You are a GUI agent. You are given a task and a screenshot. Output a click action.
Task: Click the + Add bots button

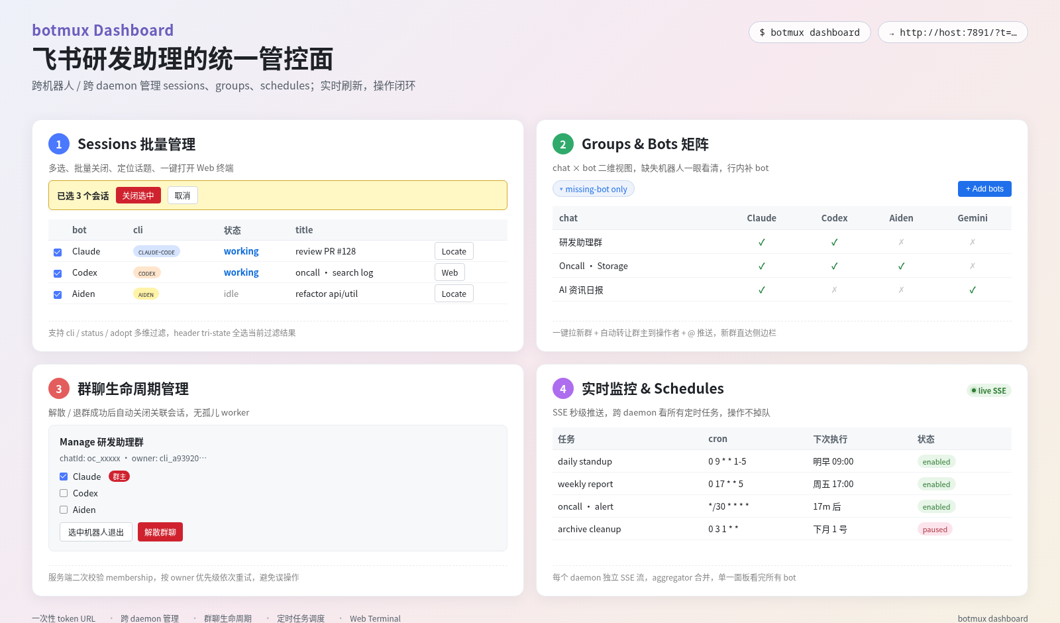click(x=984, y=189)
